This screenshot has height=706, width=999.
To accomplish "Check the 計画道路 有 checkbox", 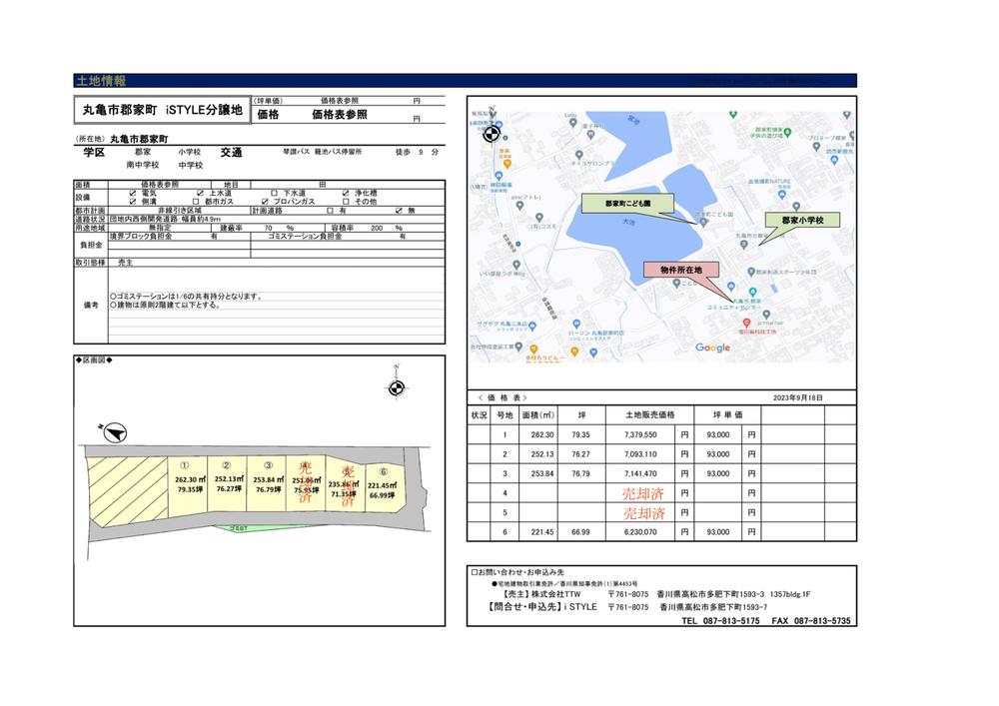I will [x=330, y=210].
